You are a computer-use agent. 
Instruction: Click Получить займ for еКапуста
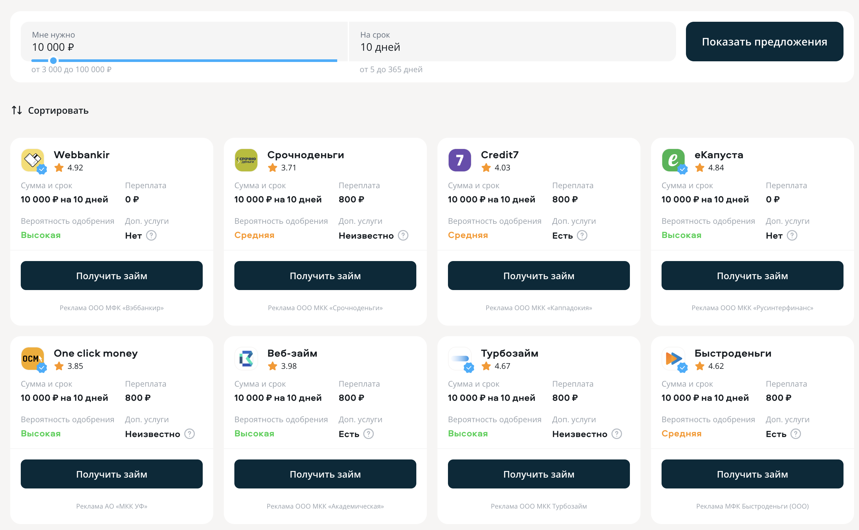click(752, 276)
